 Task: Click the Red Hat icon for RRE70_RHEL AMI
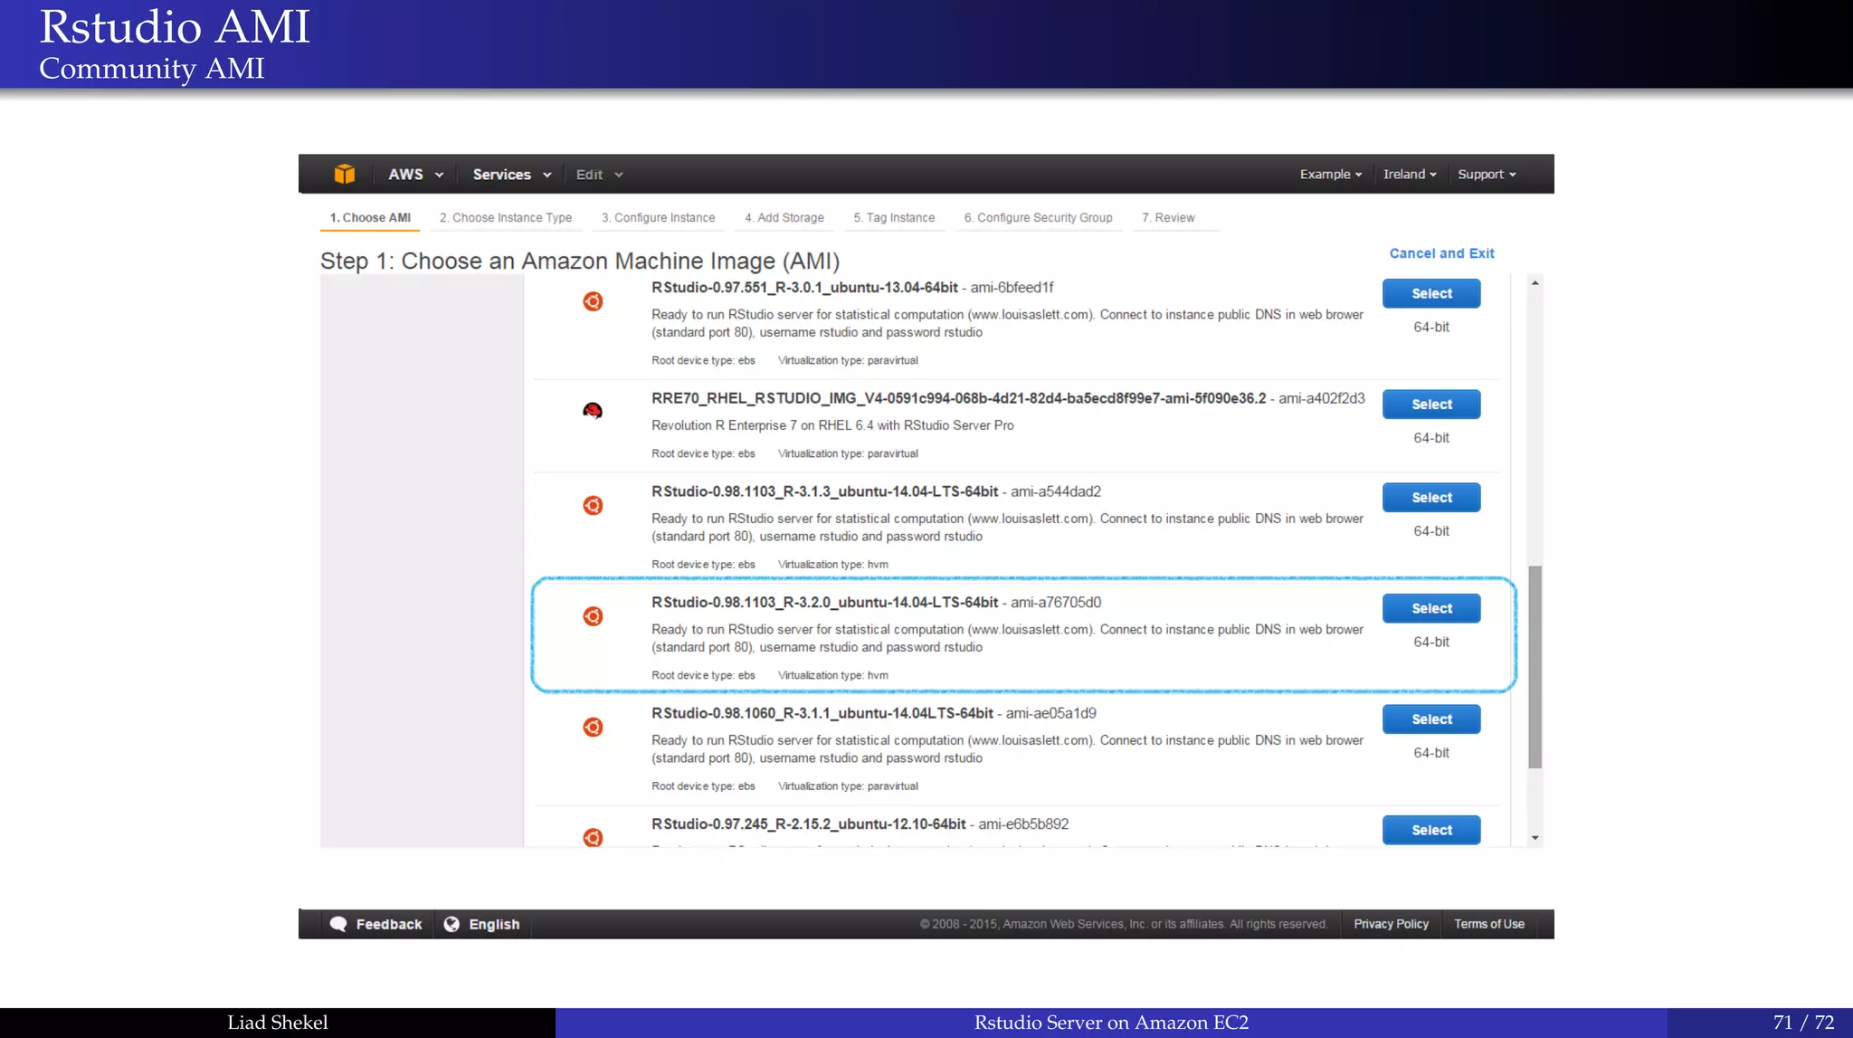coord(593,411)
